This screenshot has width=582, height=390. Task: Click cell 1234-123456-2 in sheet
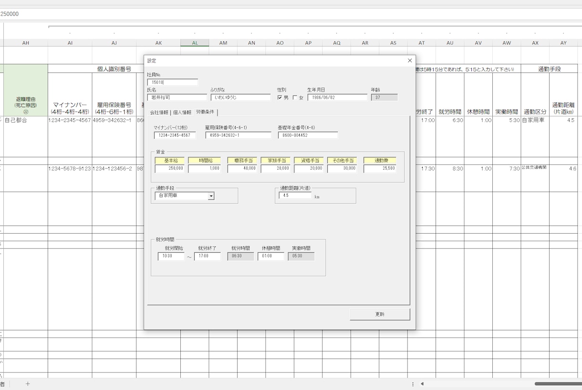coord(114,178)
